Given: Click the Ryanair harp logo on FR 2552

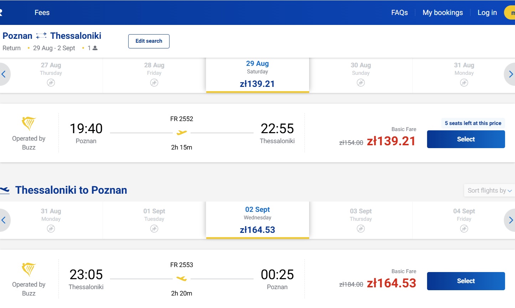Looking at the screenshot, I should coord(29,124).
